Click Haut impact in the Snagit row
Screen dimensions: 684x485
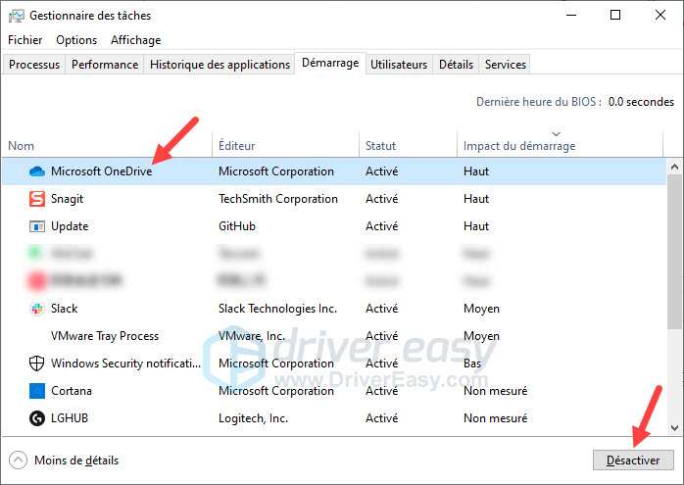(476, 199)
